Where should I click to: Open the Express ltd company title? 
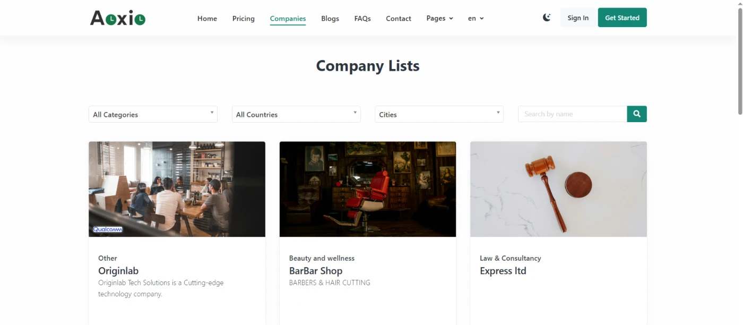pos(503,271)
